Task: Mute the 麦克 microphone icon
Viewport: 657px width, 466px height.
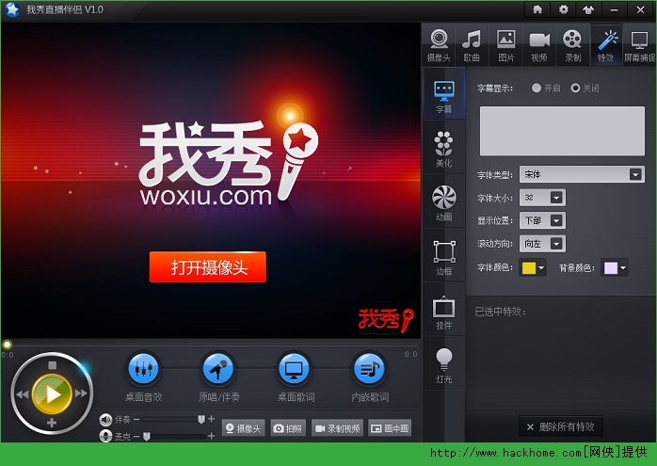Action: coord(105,436)
